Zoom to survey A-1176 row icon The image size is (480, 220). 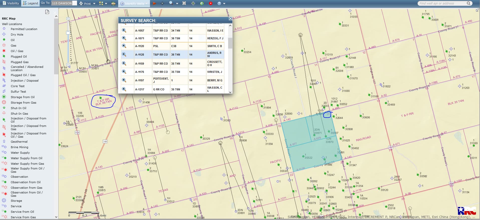click(x=124, y=72)
